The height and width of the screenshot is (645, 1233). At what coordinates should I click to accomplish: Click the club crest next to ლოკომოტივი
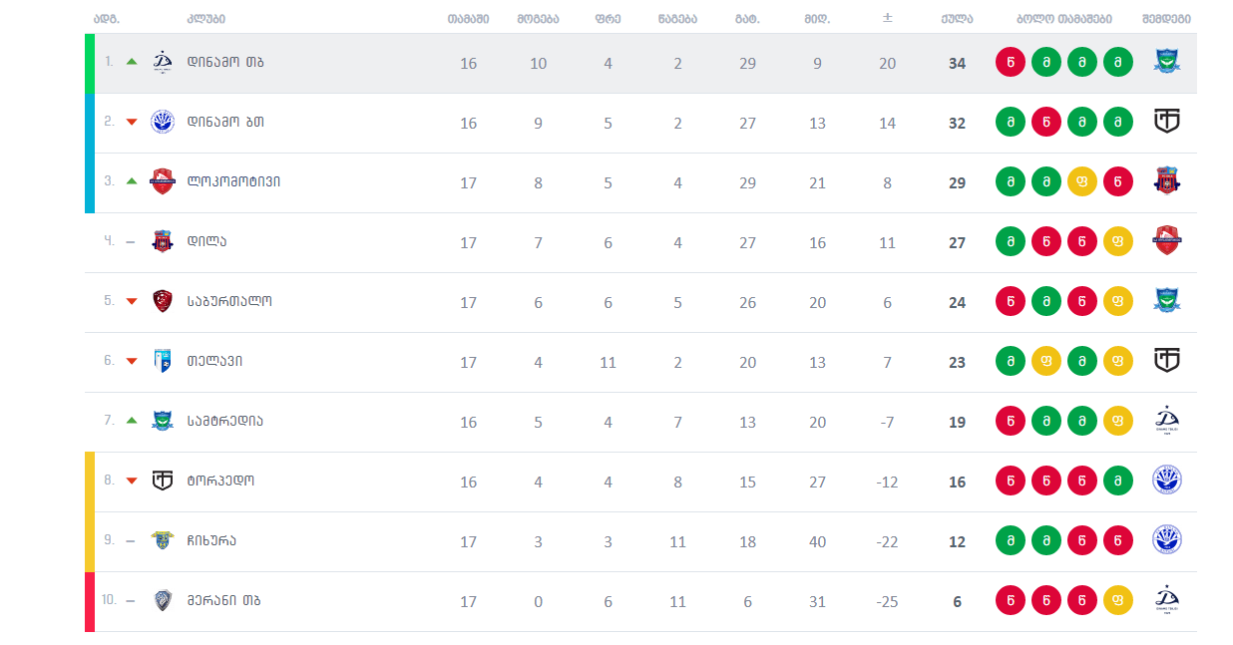click(x=163, y=181)
